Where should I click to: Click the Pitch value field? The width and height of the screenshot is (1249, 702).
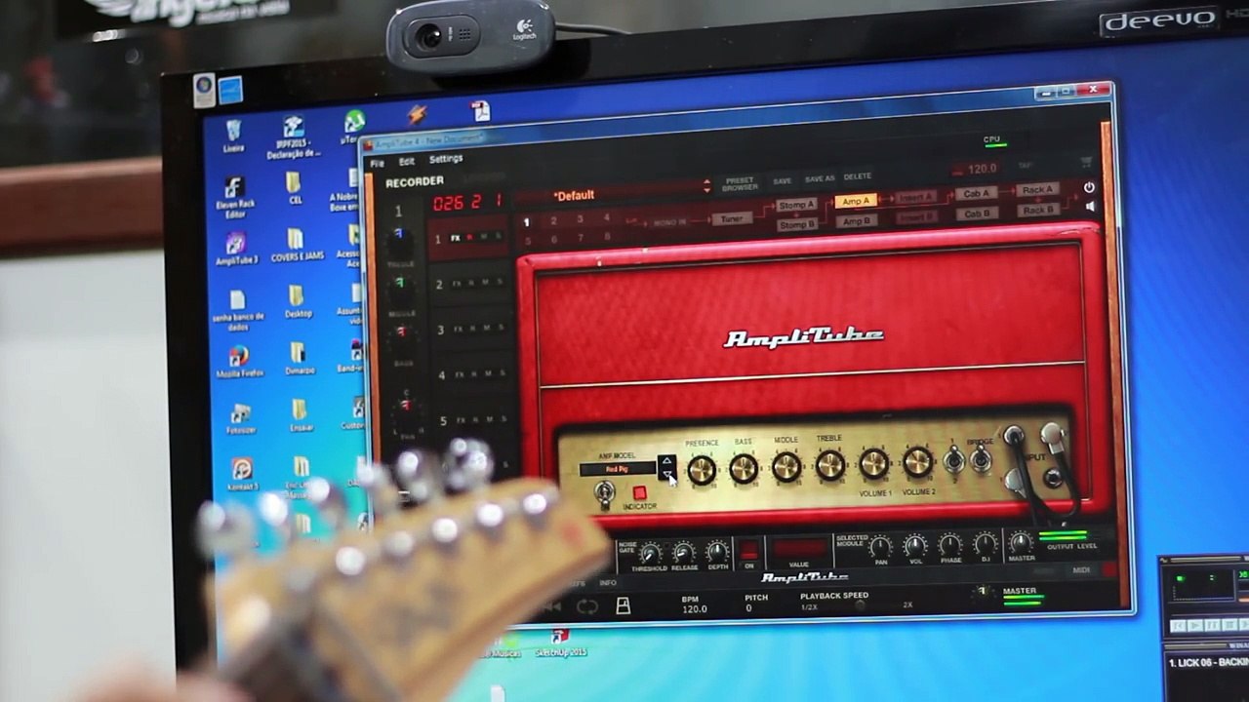749,608
